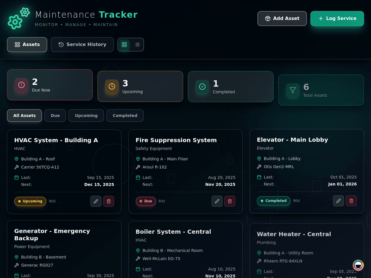The height and width of the screenshot is (278, 371).
Task: Click wrench icon beside Generac RG027
Action: 17,265
